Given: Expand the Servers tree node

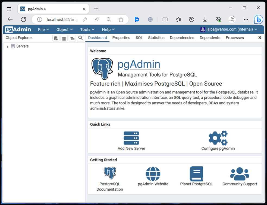Looking at the screenshot, I should [x=7, y=46].
